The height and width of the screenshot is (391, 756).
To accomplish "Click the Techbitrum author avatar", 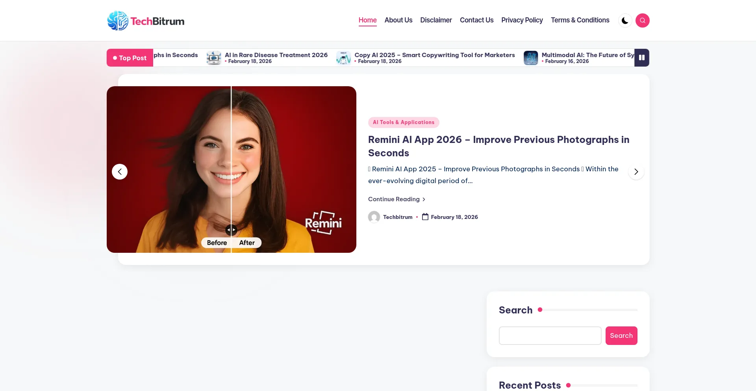I will [374, 217].
